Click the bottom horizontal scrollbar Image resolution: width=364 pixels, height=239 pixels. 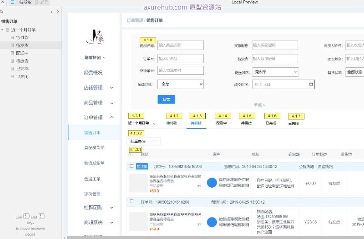(x=215, y=238)
